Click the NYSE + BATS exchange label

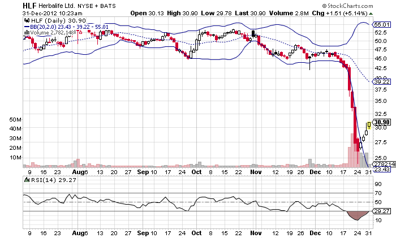97,6
